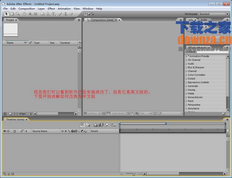This screenshot has width=232, height=178.
Task: Open the Composition menu
Action: click(26, 9)
